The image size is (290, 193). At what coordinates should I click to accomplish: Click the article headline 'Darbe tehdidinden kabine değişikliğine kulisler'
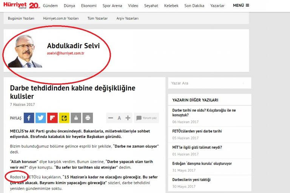pyautogui.click(x=72, y=92)
